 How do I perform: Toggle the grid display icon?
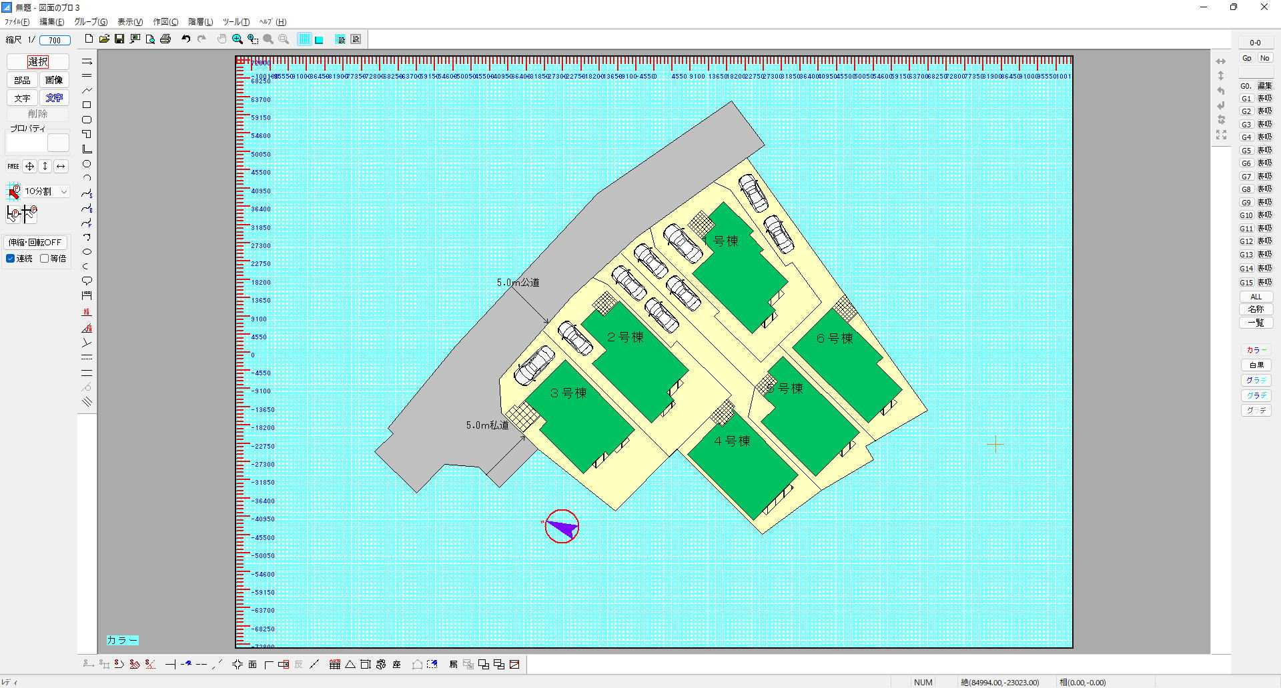304,39
